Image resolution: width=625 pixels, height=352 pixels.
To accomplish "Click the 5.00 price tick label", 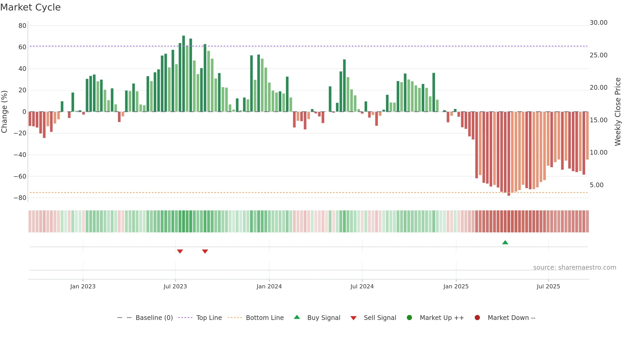I will tap(597, 185).
